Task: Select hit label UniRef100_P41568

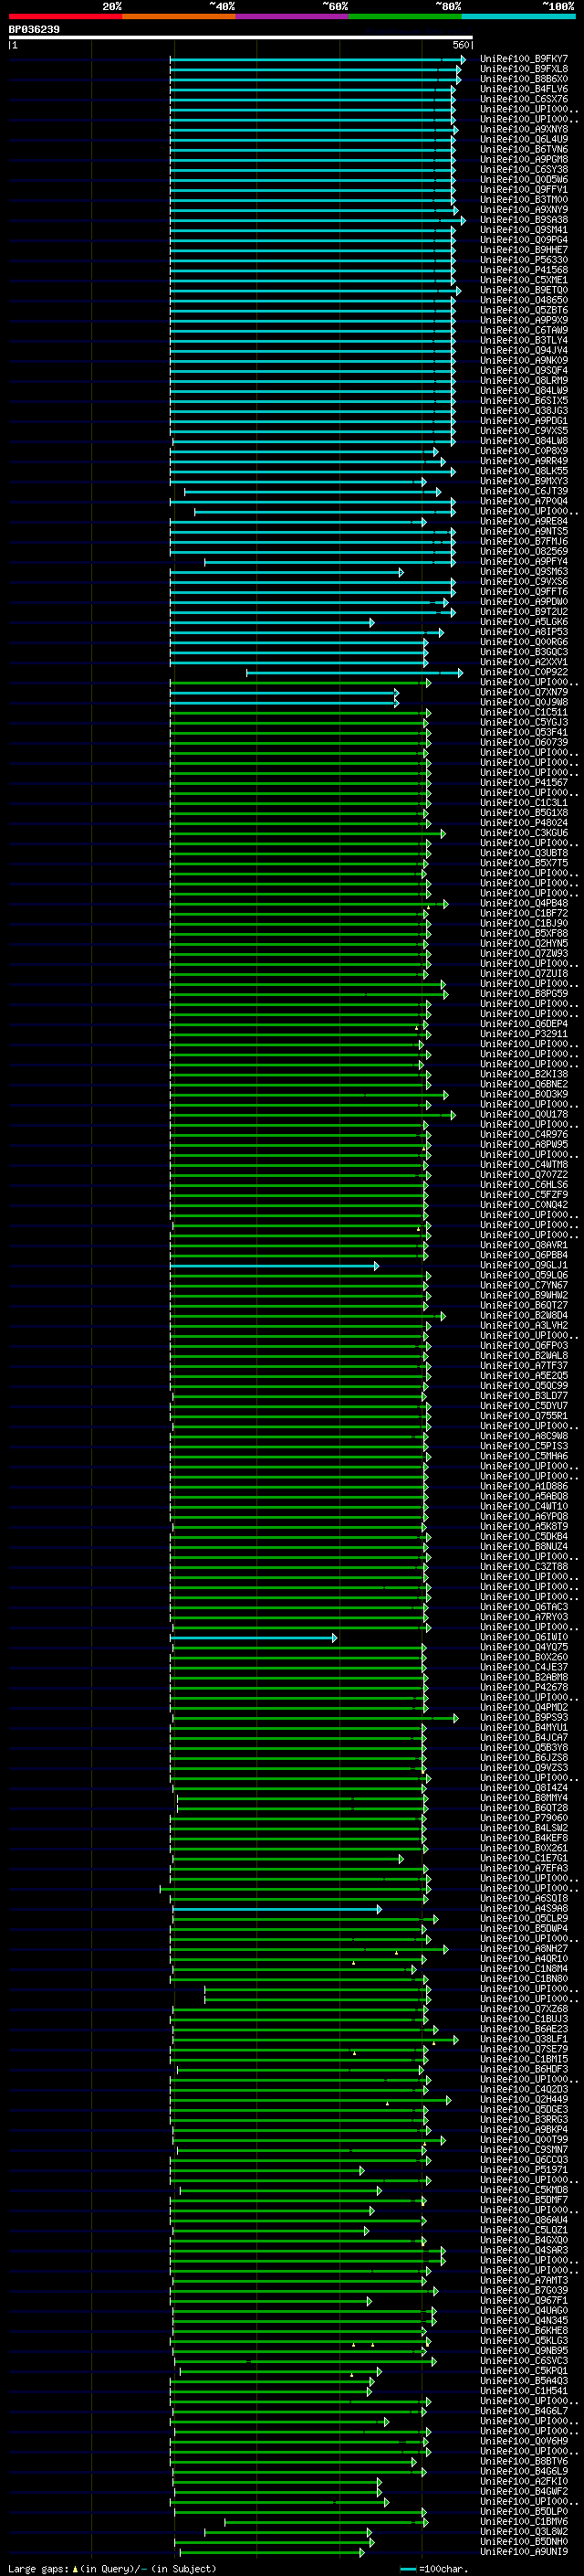Action: [524, 270]
